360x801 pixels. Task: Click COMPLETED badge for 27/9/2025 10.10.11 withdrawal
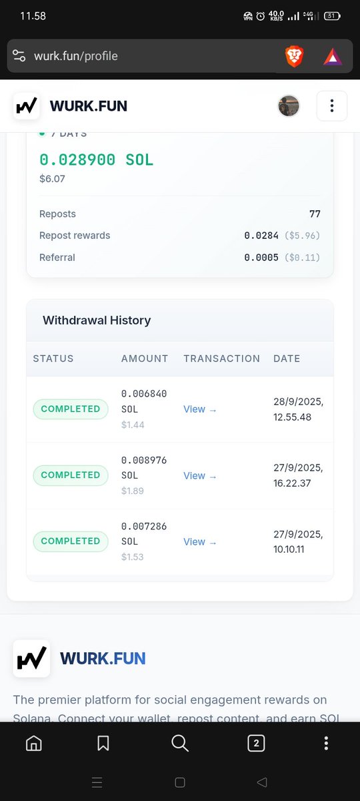coord(71,541)
